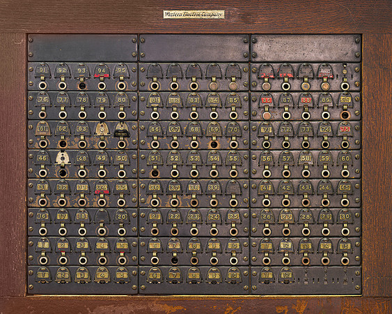Select drop indicator numbered 27
392x314 pixels.
(286, 216)
